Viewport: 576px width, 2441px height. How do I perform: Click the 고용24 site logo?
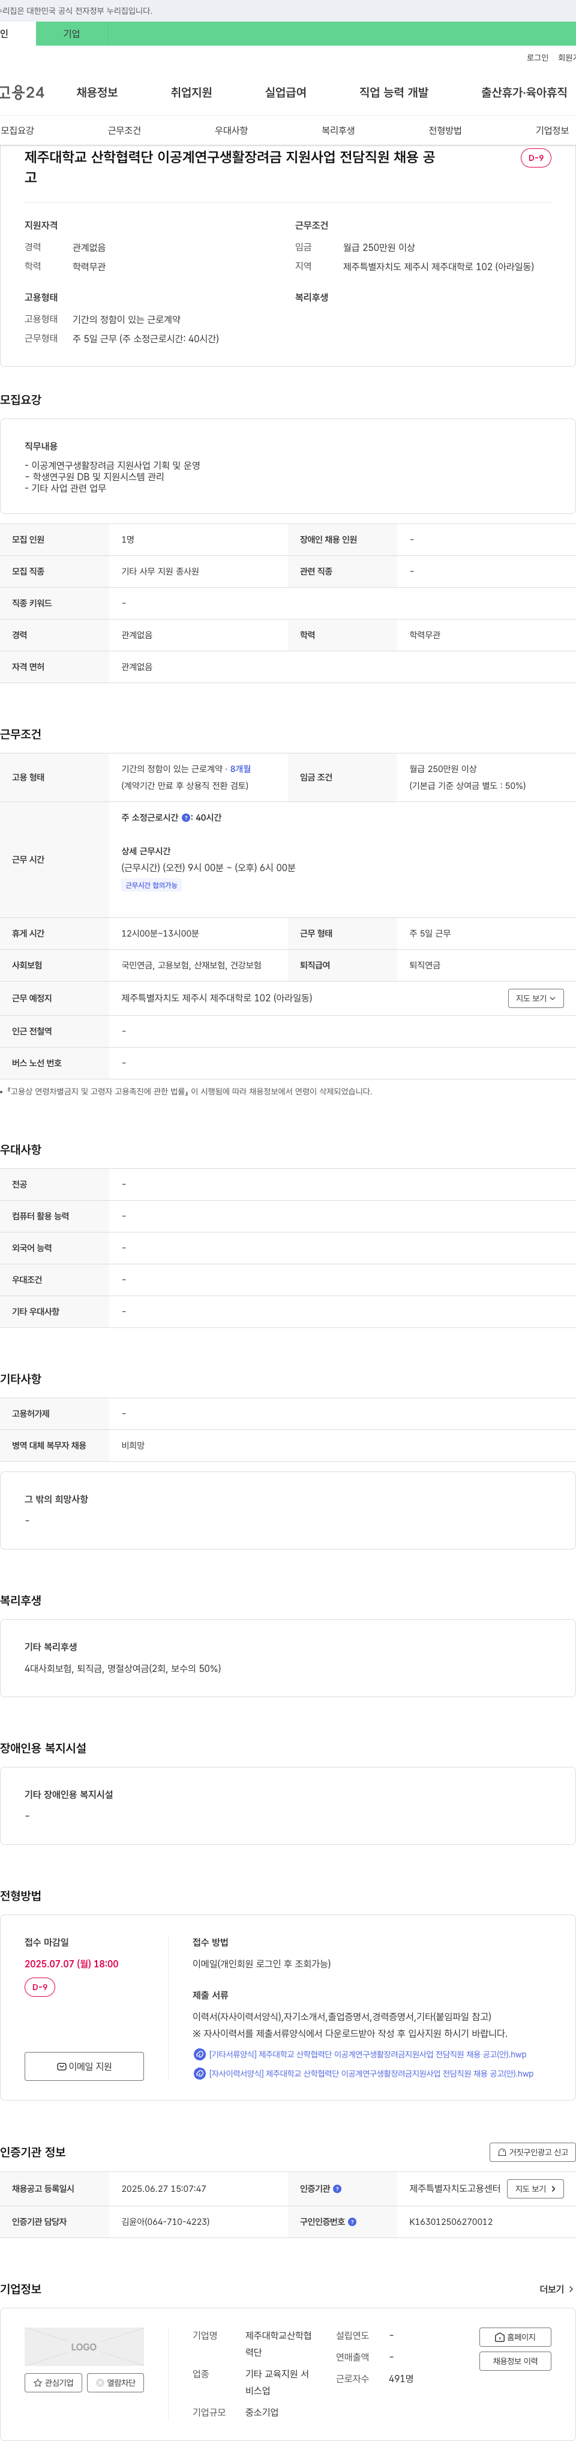(22, 92)
